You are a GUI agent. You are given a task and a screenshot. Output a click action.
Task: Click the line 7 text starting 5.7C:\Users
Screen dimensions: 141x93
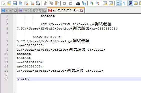(53, 41)
